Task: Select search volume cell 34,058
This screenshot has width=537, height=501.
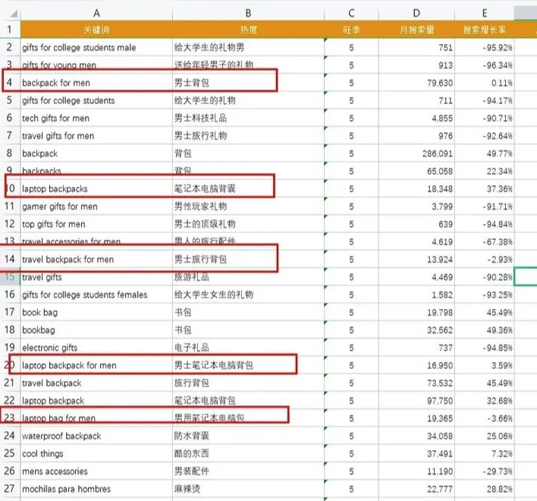Action: [x=416, y=436]
